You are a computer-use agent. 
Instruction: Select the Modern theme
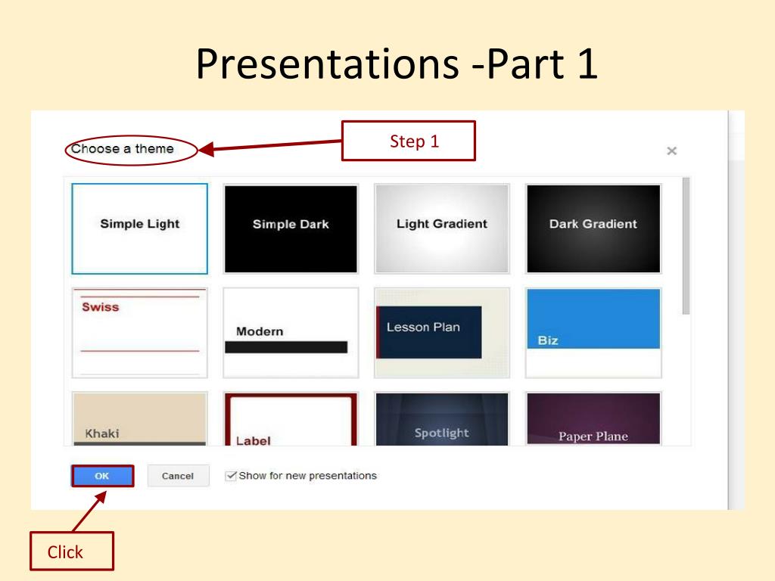[x=291, y=333]
